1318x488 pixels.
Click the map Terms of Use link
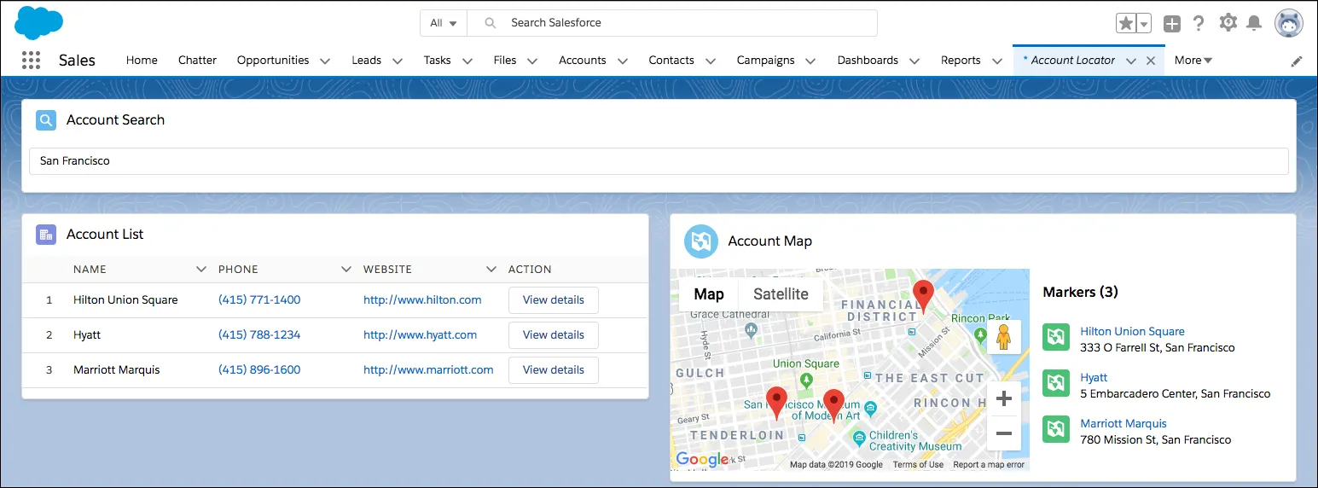pos(918,465)
